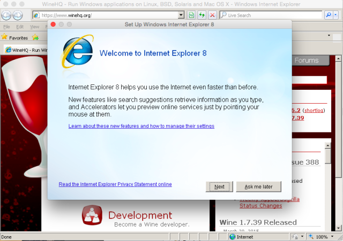Click the Protected Mode lock icon in status bar
Image resolution: width=343 pixels, height=241 pixels.
click(295, 237)
